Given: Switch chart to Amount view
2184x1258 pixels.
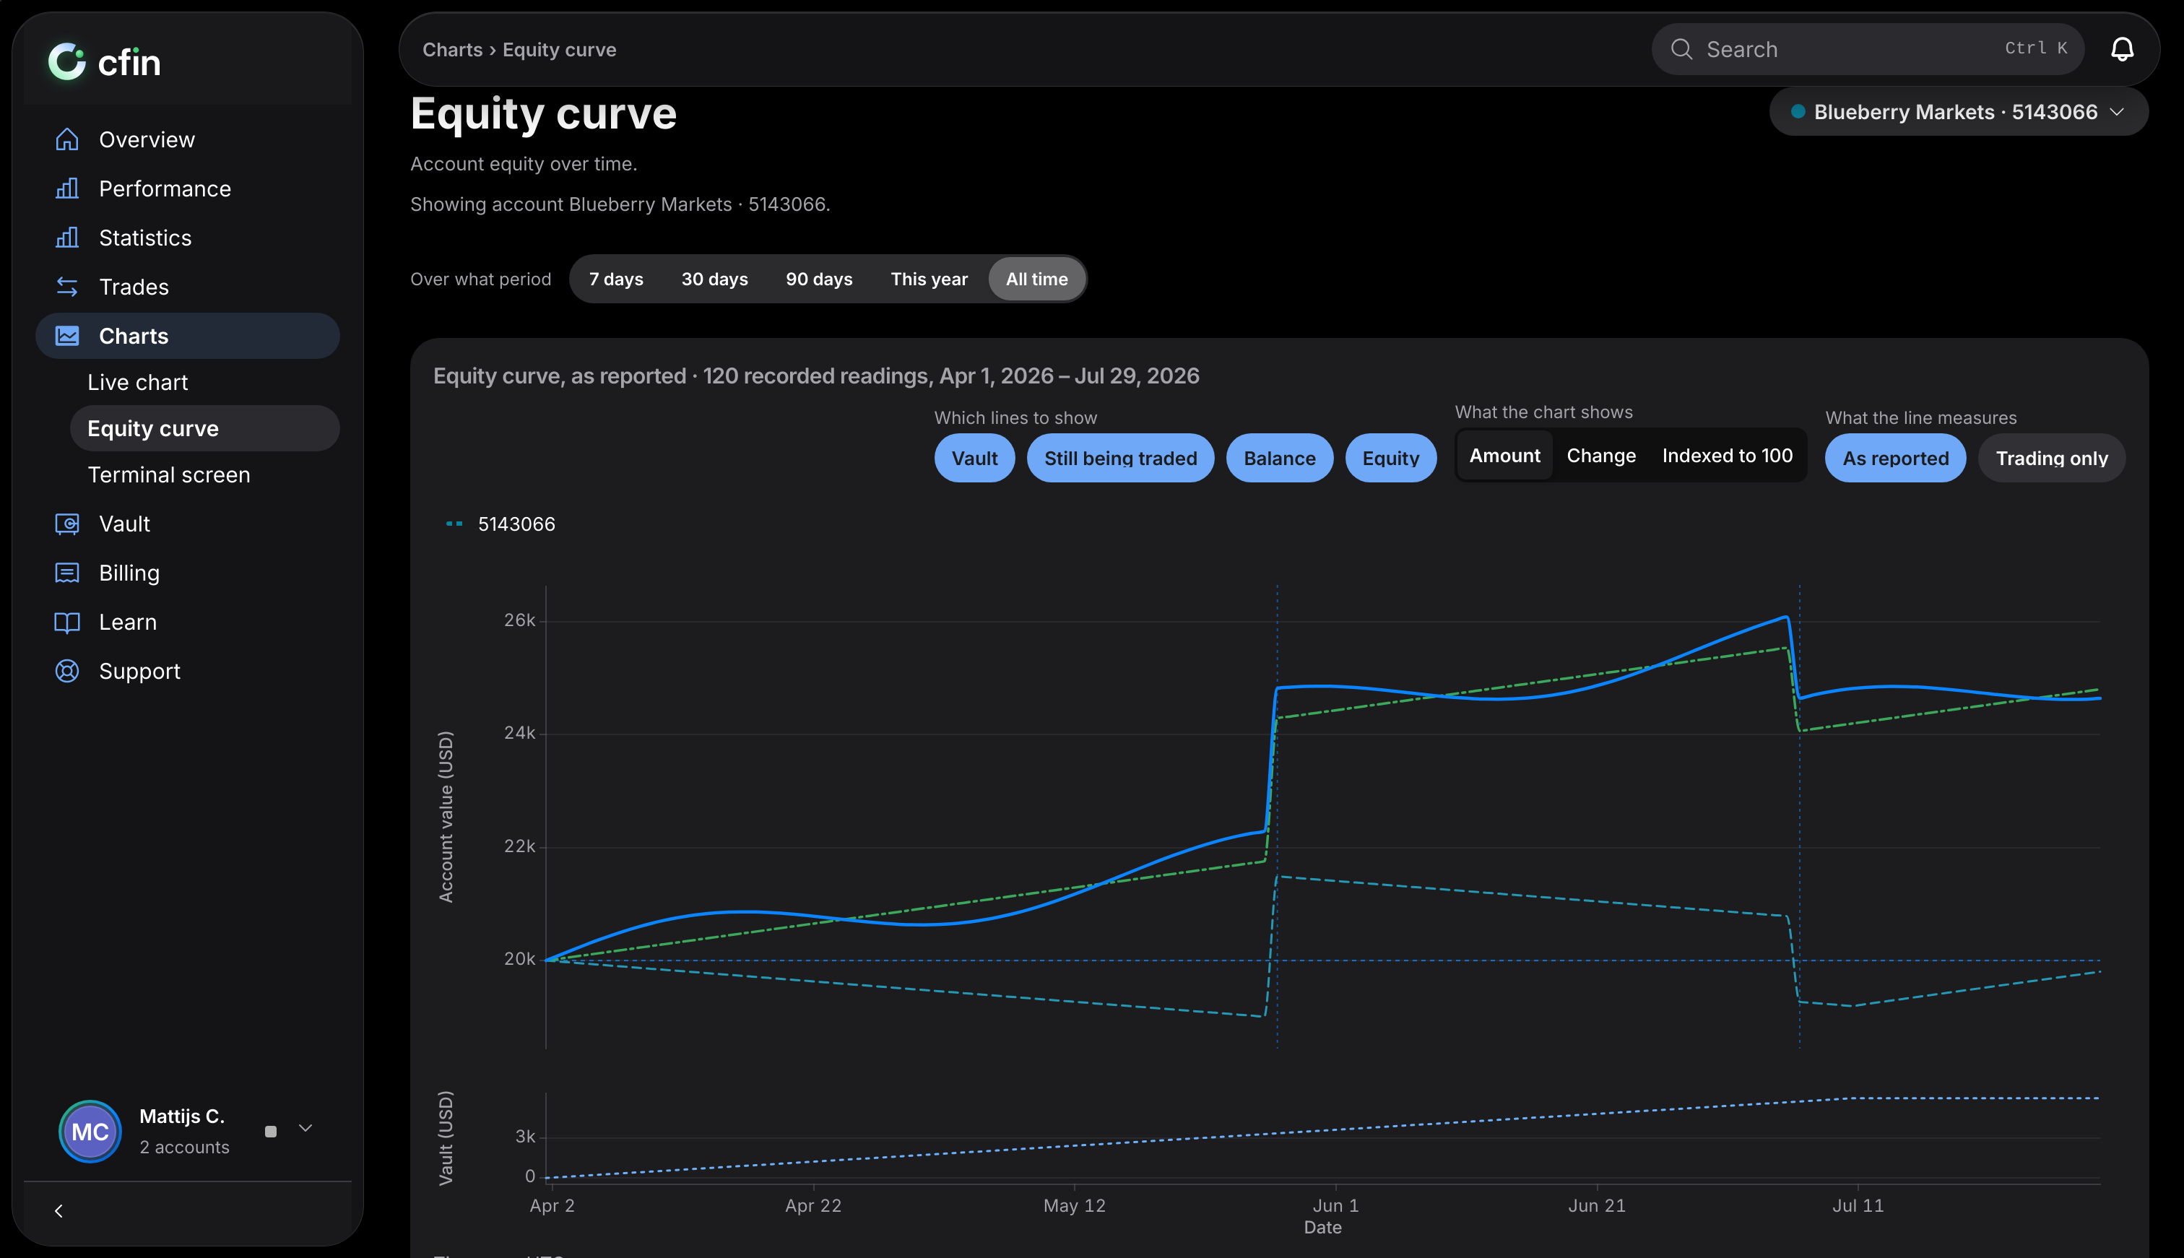Looking at the screenshot, I should [x=1505, y=456].
